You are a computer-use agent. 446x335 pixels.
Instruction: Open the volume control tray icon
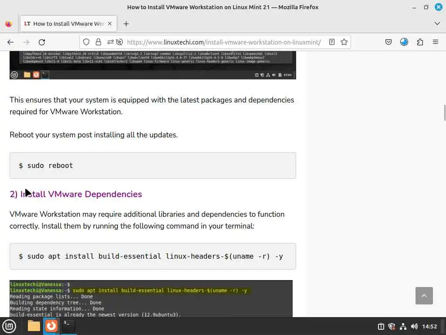[414, 326]
